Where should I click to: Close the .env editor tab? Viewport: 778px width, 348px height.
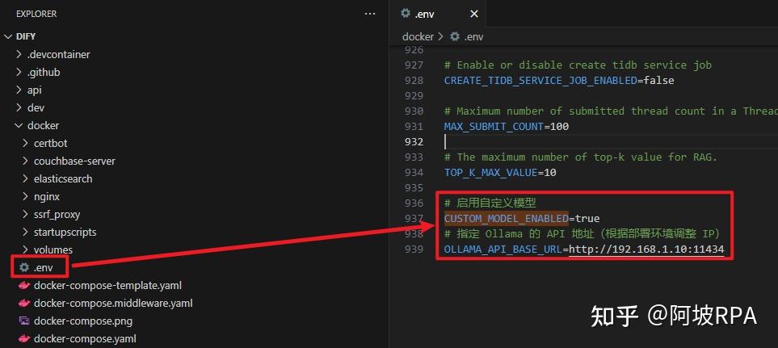[474, 14]
